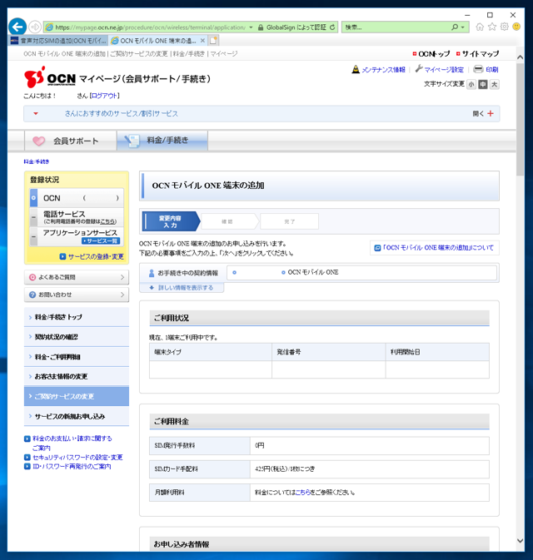Click the OCN logo
Viewport: 533px width, 560px height.
tap(50, 77)
